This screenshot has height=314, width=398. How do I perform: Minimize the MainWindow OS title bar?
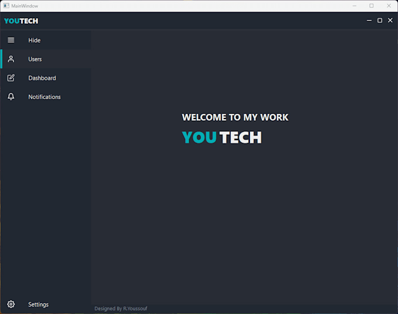[x=354, y=6]
